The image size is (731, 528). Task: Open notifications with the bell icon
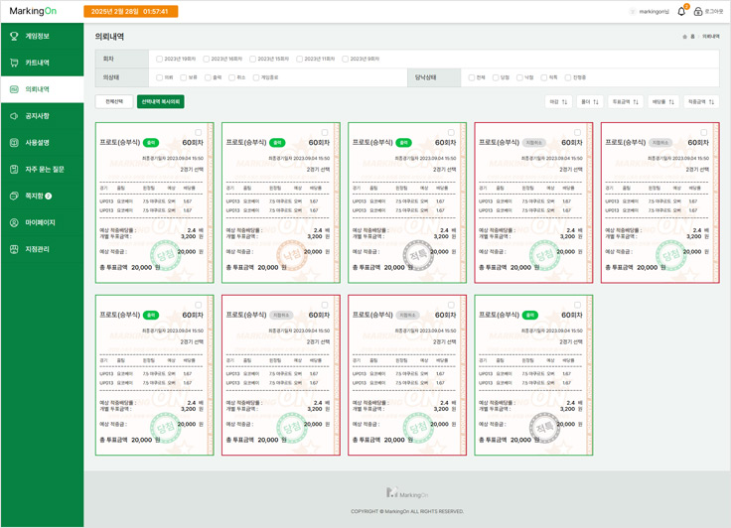(681, 12)
